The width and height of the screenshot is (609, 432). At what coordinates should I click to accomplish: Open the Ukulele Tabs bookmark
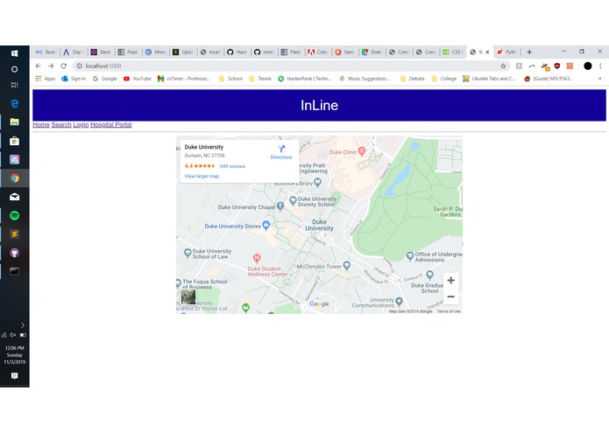pyautogui.click(x=489, y=79)
